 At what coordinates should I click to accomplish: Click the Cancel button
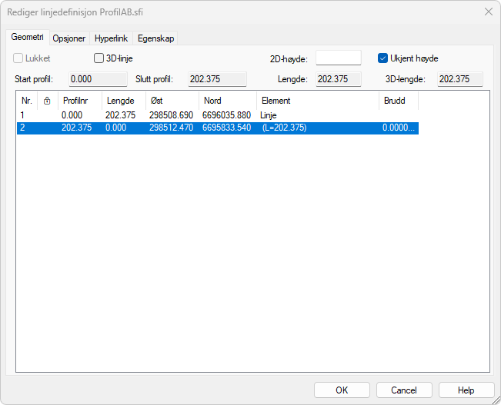(404, 390)
